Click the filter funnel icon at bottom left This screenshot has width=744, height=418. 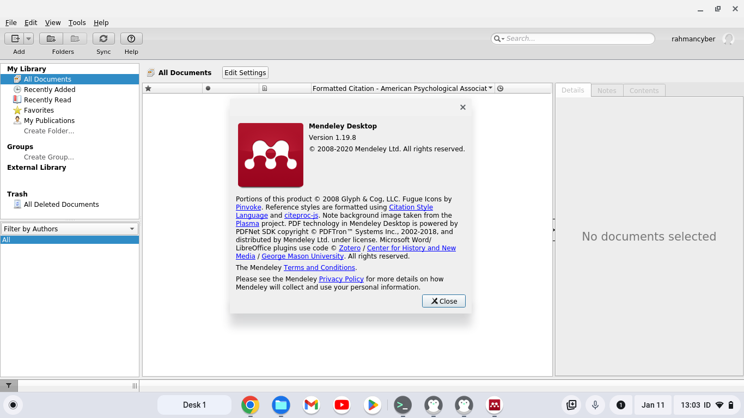pyautogui.click(x=9, y=385)
